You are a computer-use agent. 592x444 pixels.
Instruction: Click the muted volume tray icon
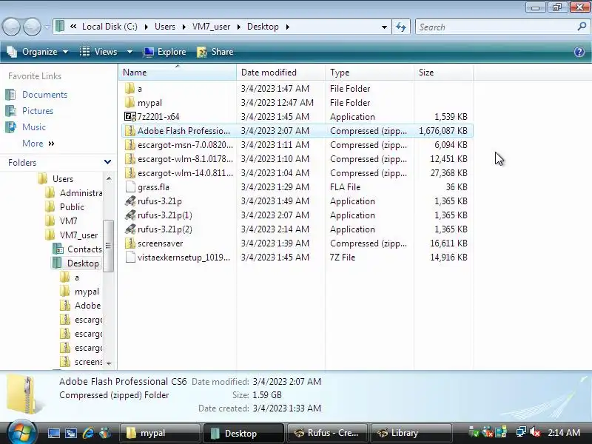click(535, 432)
